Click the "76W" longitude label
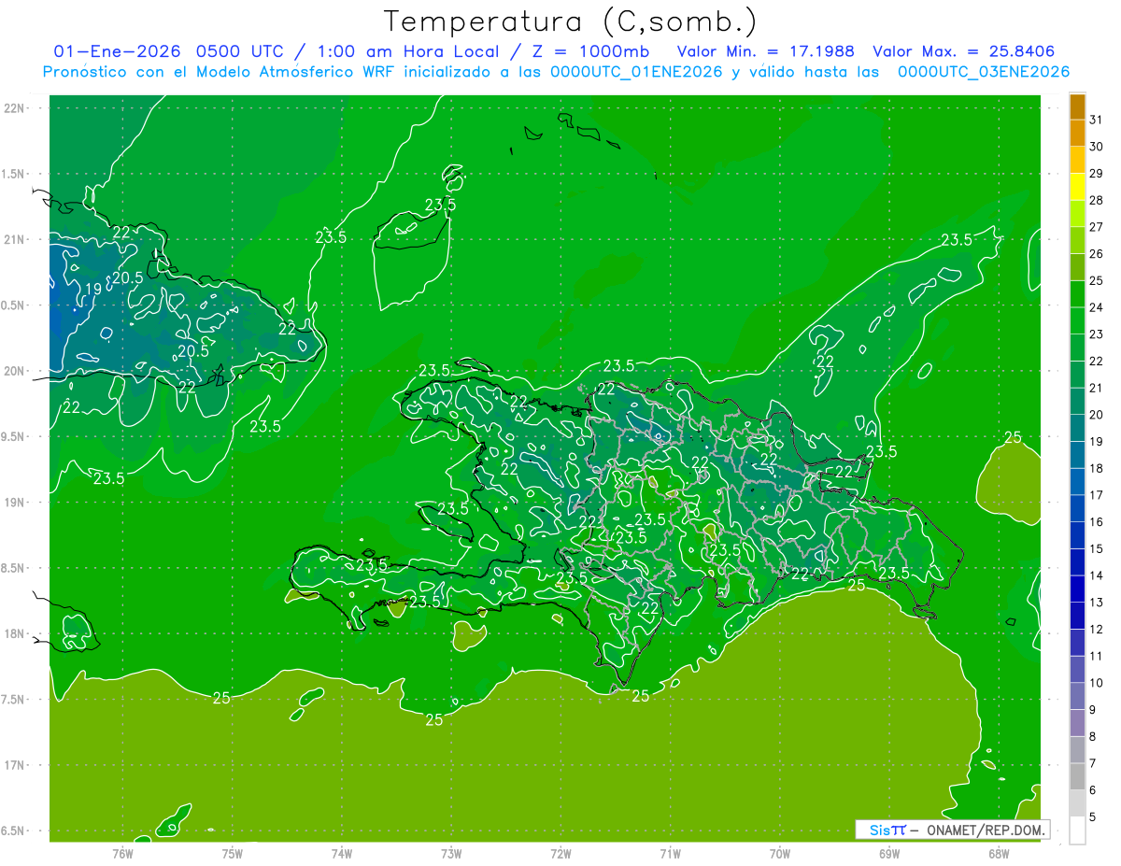Viewport: 1121px width, 866px height. 122,853
